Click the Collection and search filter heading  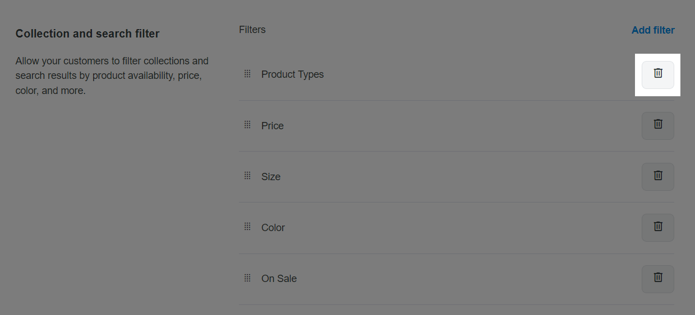[x=88, y=34]
